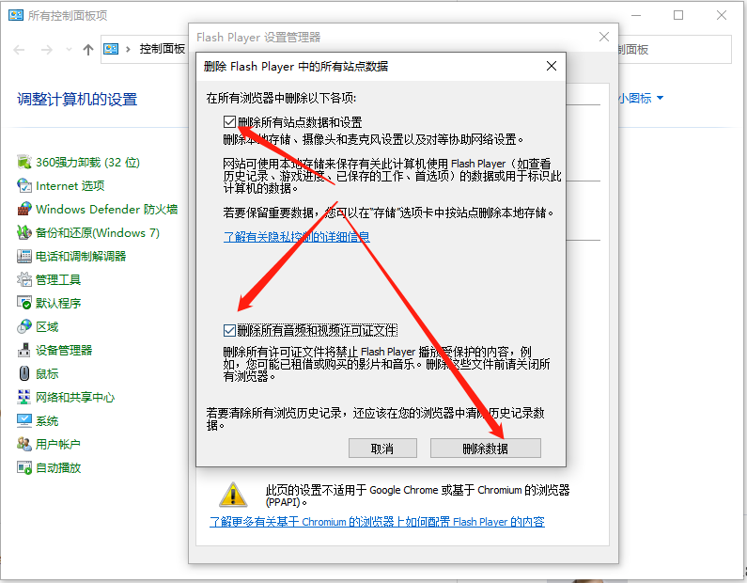Click the 控制面板 breadcrumb in address bar

coord(162,49)
